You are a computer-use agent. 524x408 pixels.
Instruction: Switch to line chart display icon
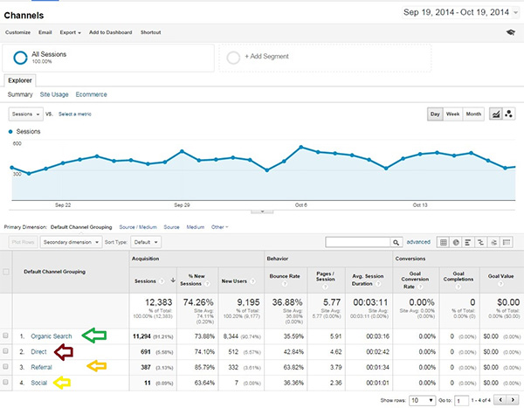496,114
